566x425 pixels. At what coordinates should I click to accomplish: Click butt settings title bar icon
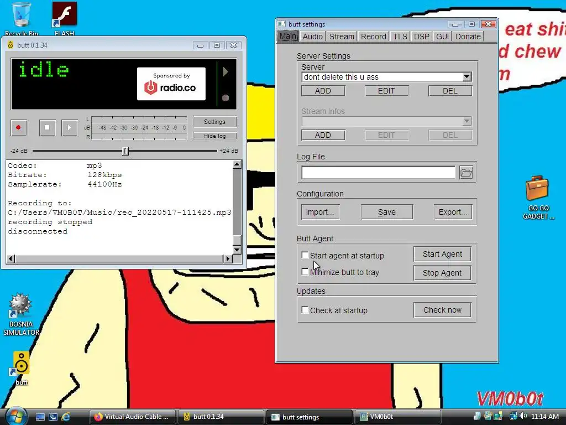[x=281, y=24]
